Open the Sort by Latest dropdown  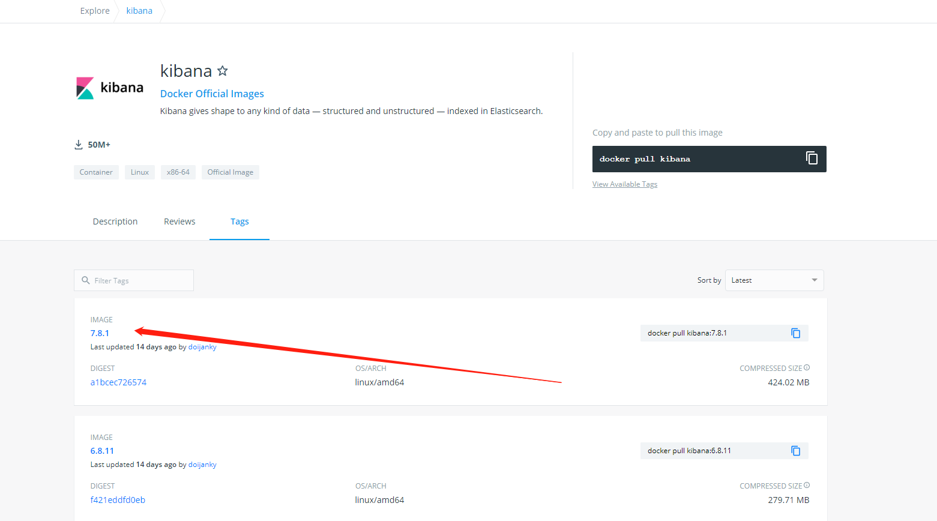(x=774, y=280)
